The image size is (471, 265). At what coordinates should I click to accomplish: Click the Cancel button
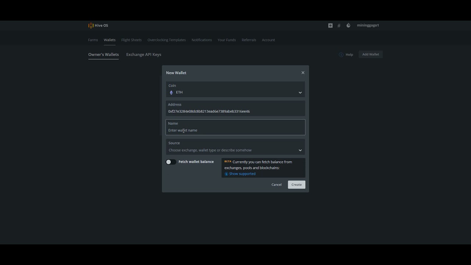(276, 185)
